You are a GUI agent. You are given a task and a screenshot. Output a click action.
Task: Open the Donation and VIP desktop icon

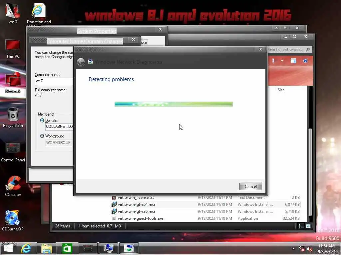(39, 13)
